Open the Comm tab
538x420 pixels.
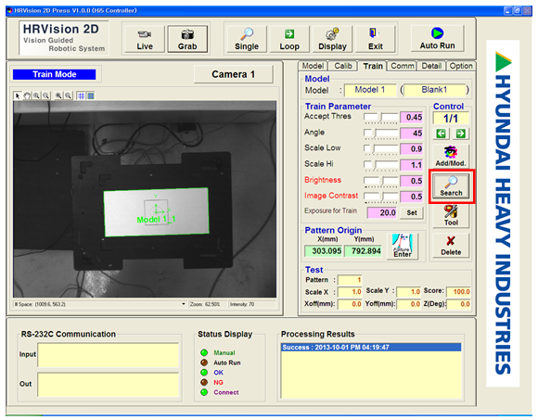(x=403, y=66)
